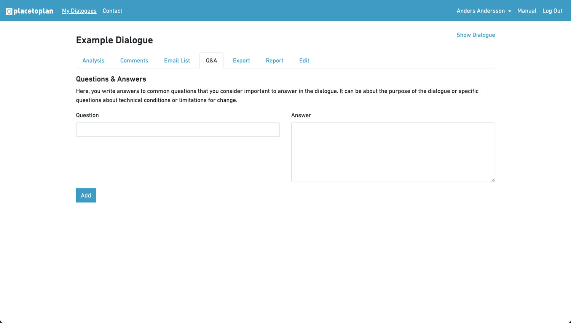Click the Answer box resize handle
The height and width of the screenshot is (323, 571).
pyautogui.click(x=493, y=180)
